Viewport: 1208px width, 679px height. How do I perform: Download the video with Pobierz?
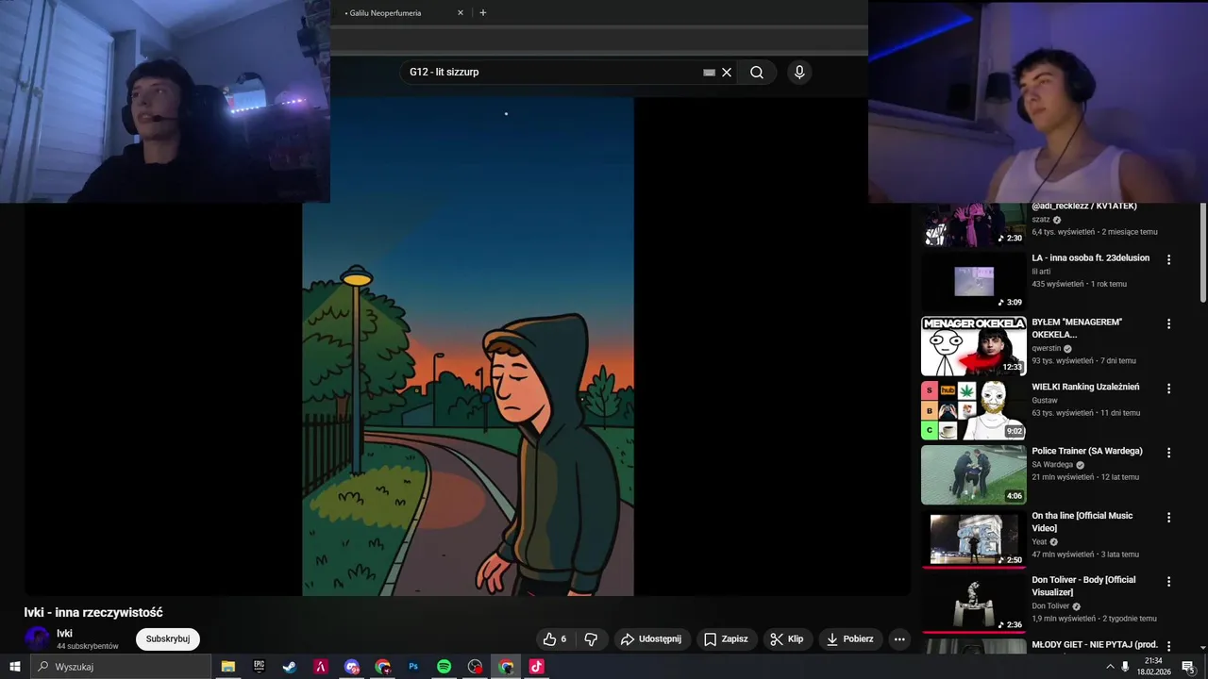[850, 638]
